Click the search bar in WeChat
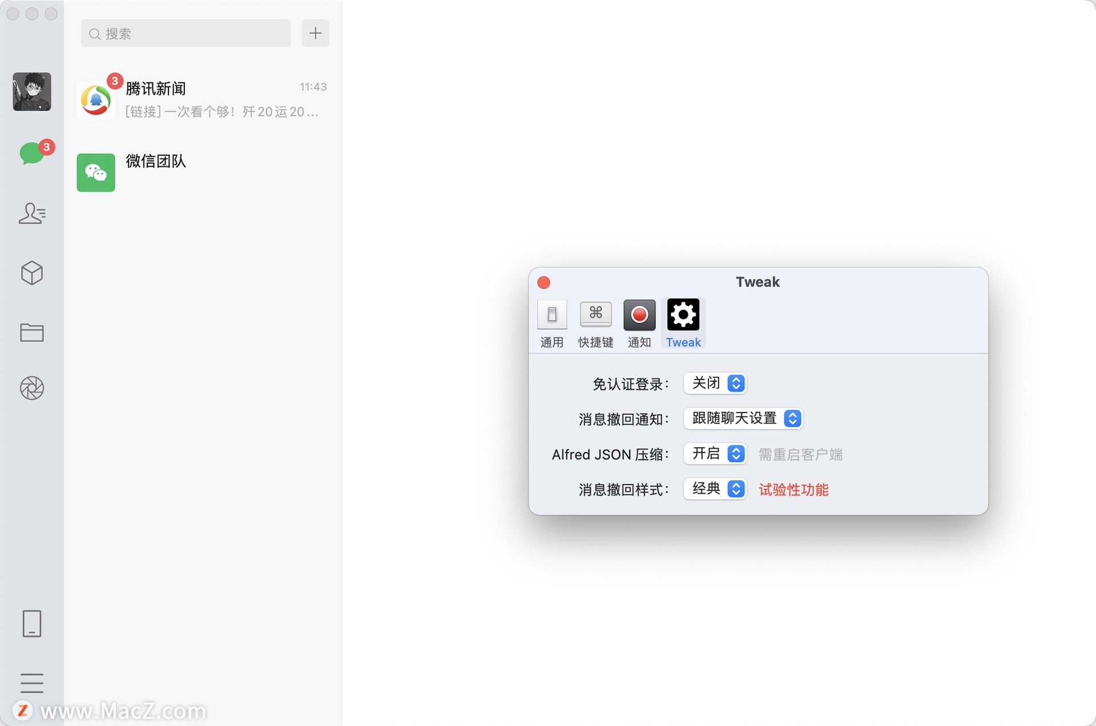Image resolution: width=1096 pixels, height=726 pixels. 185,33
